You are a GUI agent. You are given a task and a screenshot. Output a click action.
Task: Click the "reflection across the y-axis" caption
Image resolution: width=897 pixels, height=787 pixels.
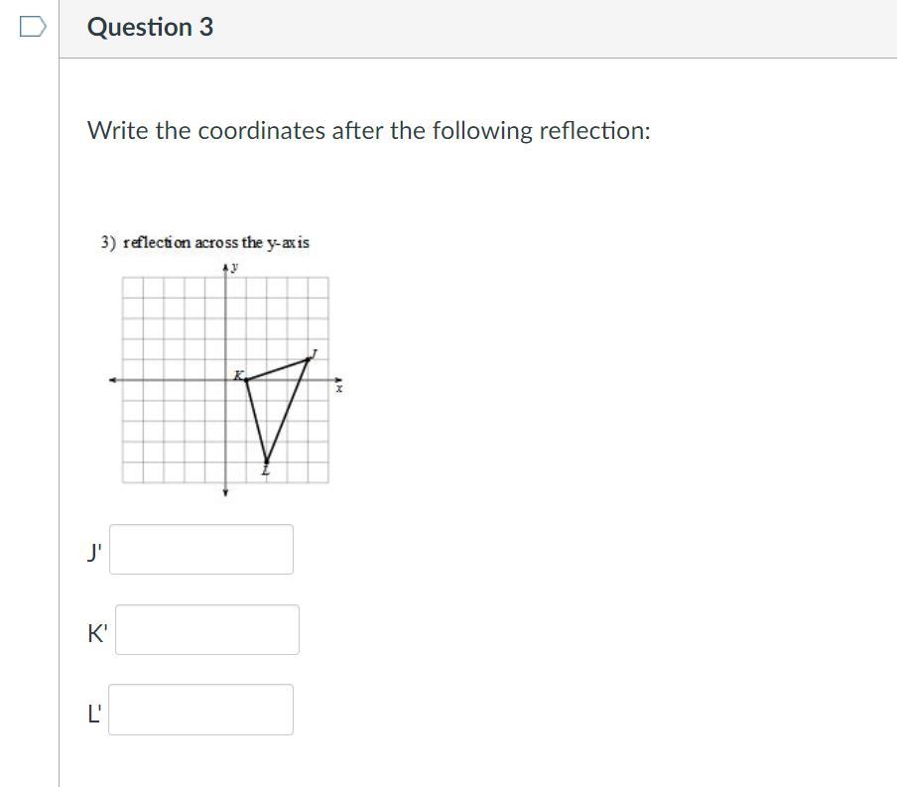tap(205, 242)
